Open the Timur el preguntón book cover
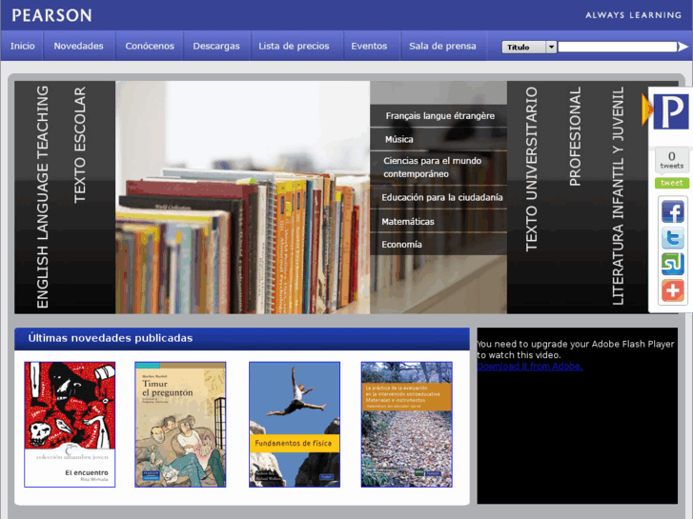This screenshot has height=519, width=693. [x=180, y=425]
